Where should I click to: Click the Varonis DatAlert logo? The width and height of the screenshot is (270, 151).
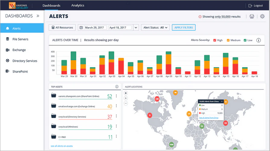point(19,5)
